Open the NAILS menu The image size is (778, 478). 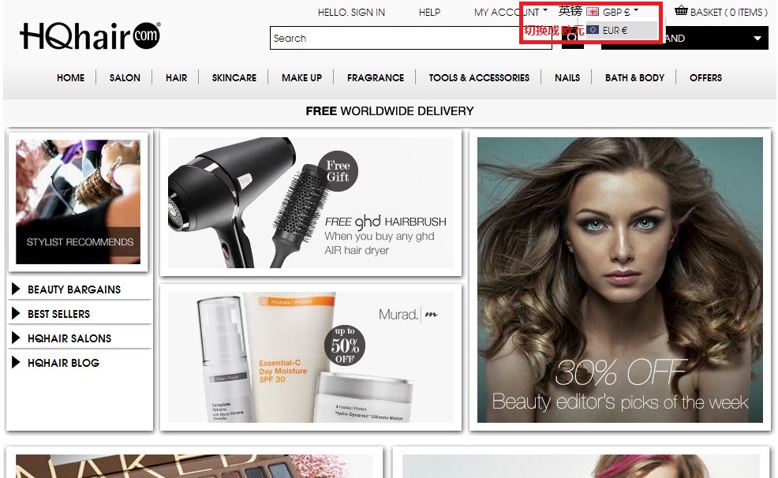click(x=567, y=78)
